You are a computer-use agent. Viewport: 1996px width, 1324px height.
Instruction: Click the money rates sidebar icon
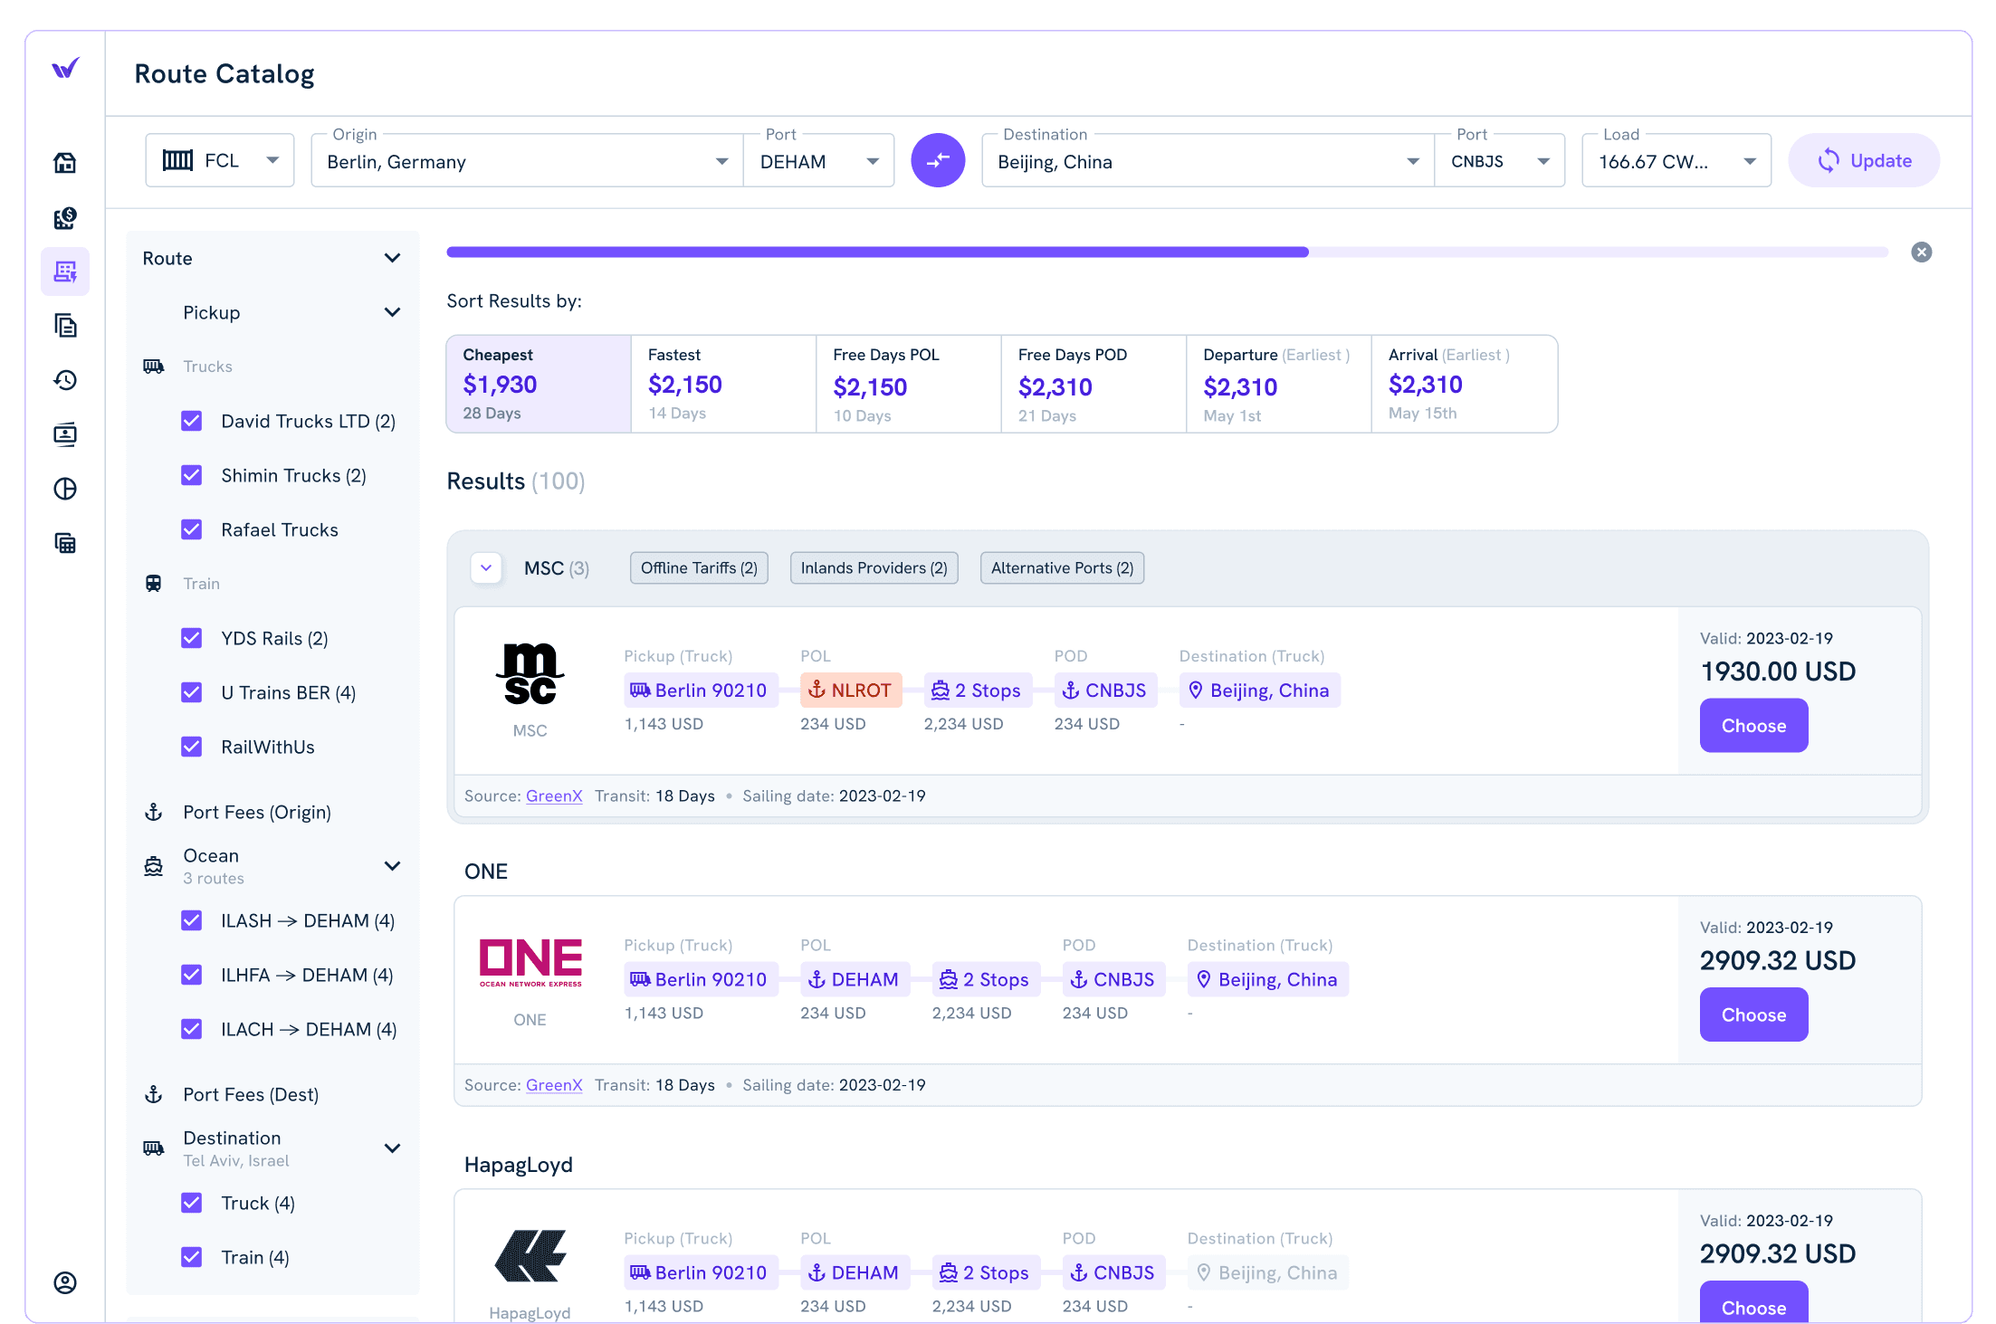(x=65, y=217)
